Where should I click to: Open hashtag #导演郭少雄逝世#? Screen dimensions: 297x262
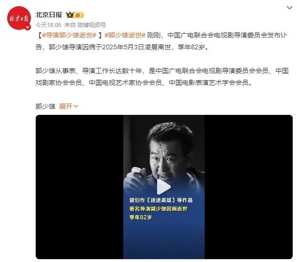pyautogui.click(x=69, y=35)
